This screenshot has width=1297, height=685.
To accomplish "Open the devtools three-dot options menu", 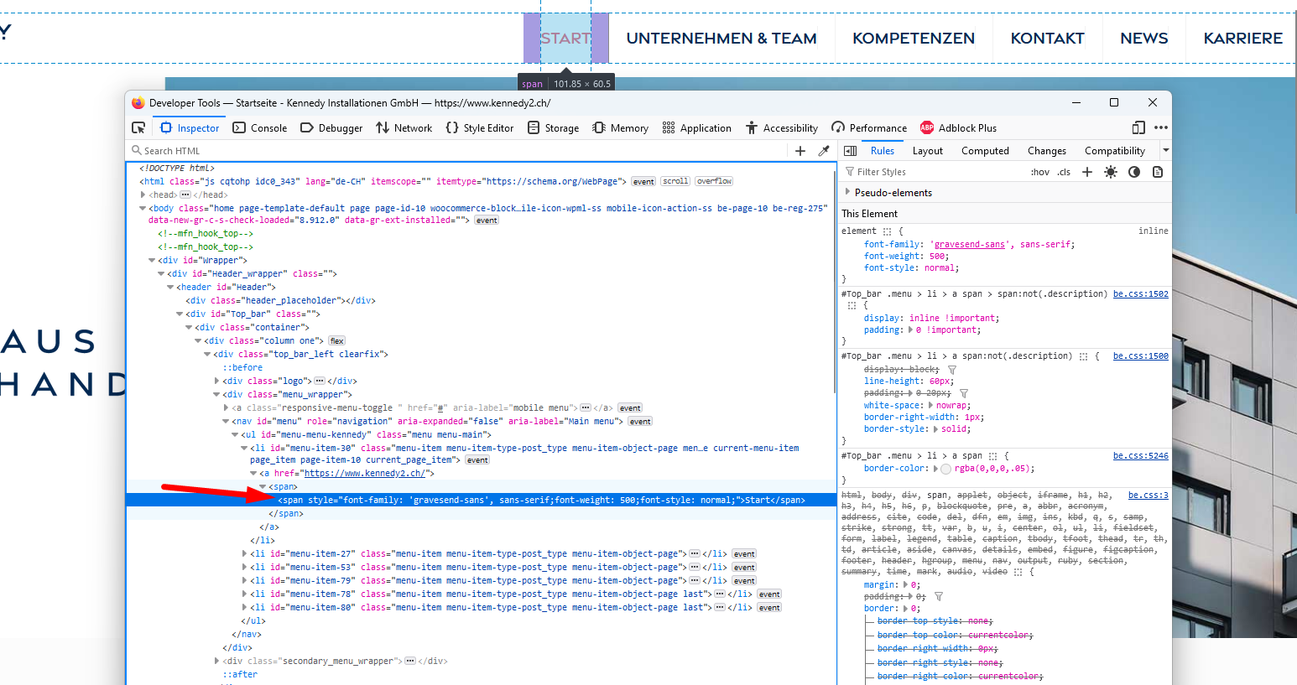I will pos(1161,127).
